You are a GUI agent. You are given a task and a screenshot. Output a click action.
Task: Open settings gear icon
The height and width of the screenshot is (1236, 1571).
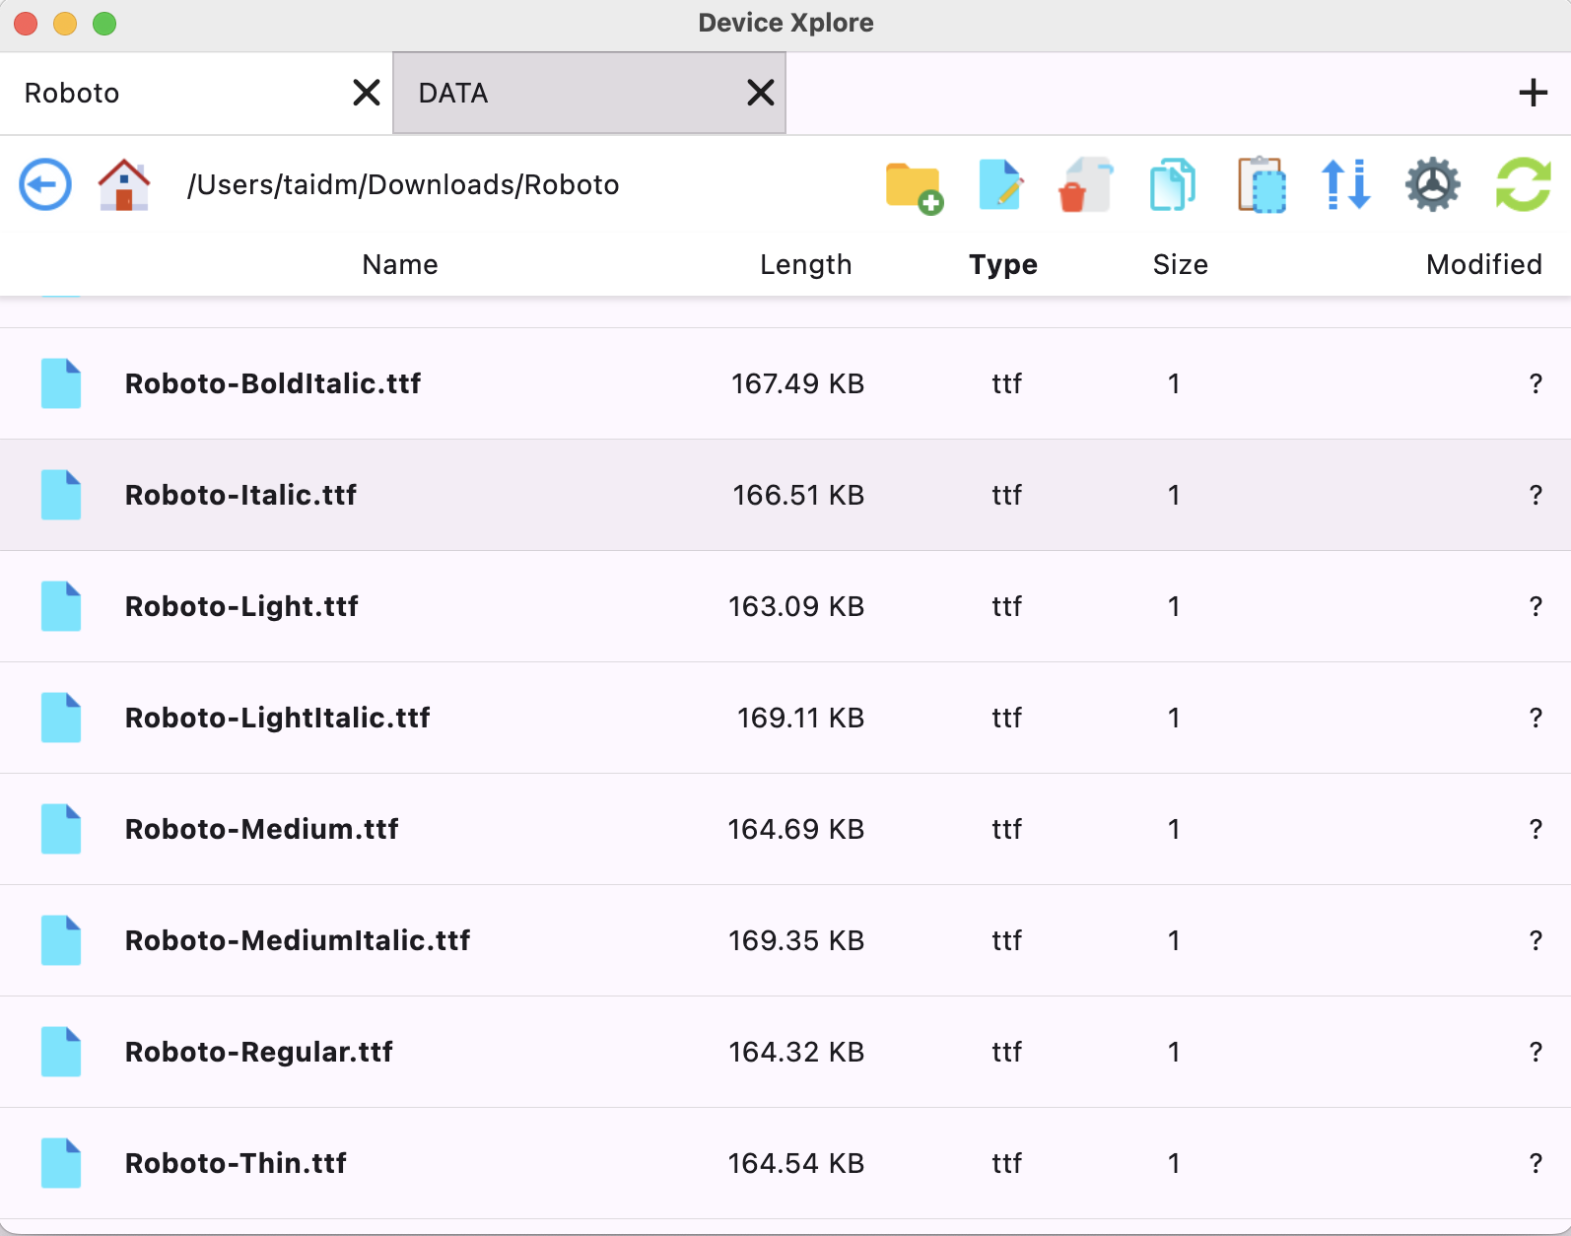pyautogui.click(x=1433, y=184)
